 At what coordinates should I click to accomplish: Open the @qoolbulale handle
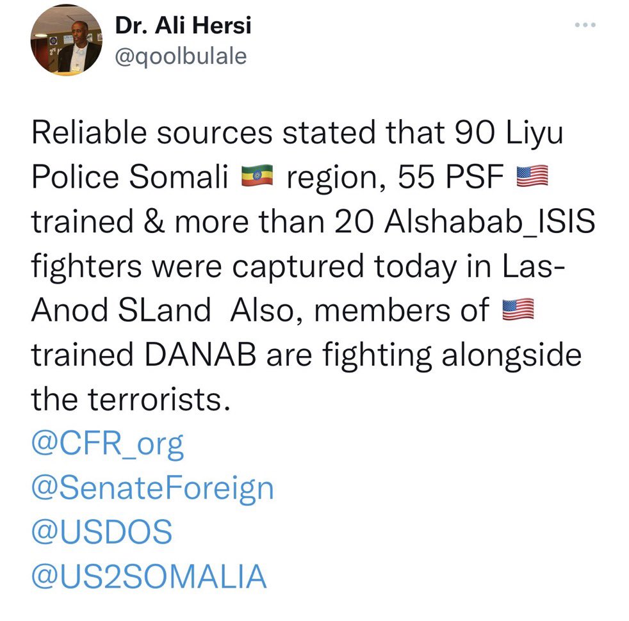[x=181, y=56]
